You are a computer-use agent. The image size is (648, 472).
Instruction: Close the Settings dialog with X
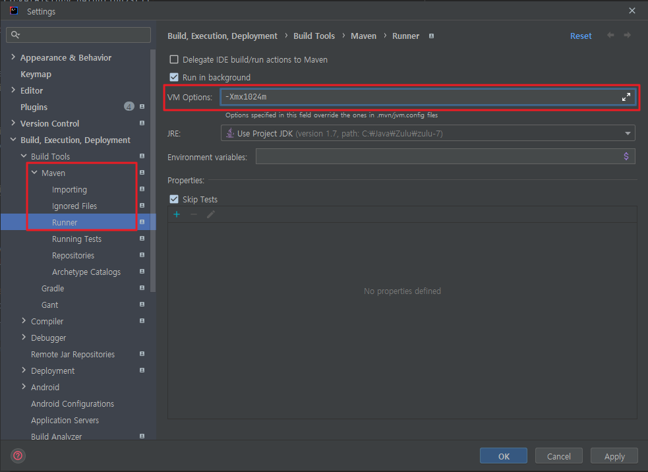click(632, 11)
